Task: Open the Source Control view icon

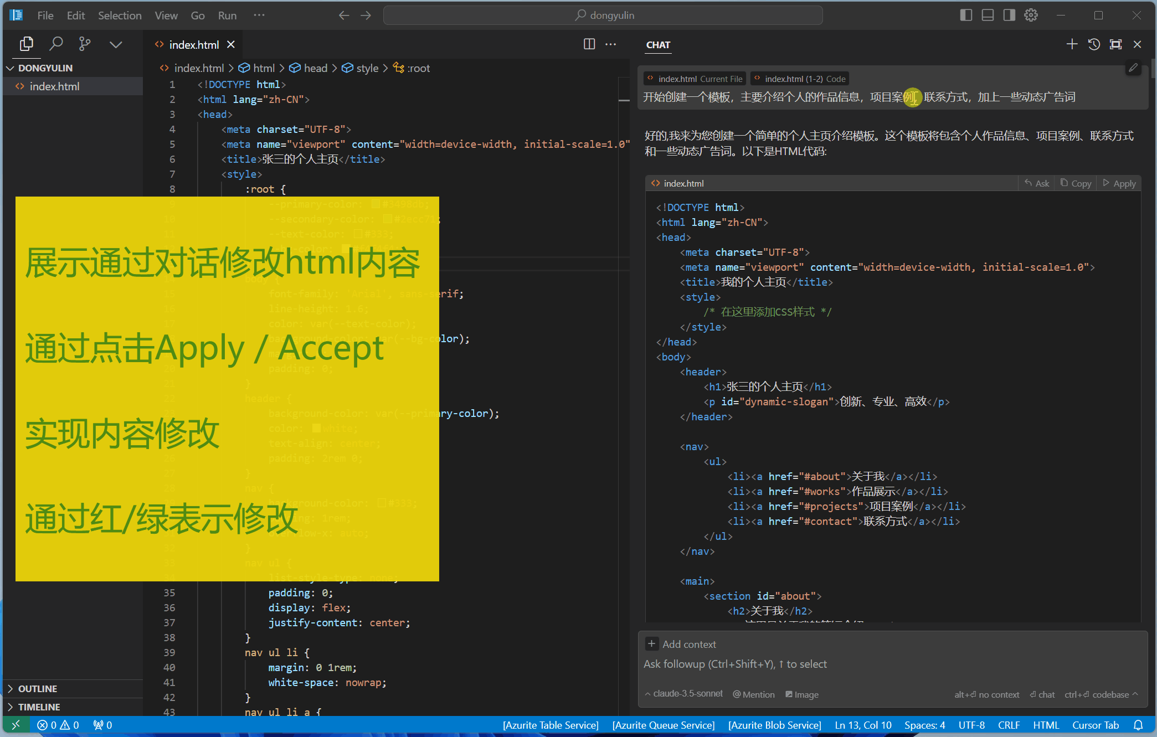Action: 85,44
